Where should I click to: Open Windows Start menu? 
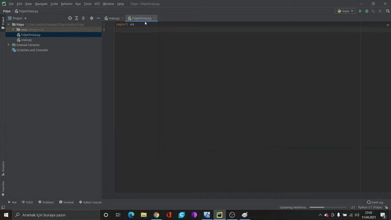(6, 215)
